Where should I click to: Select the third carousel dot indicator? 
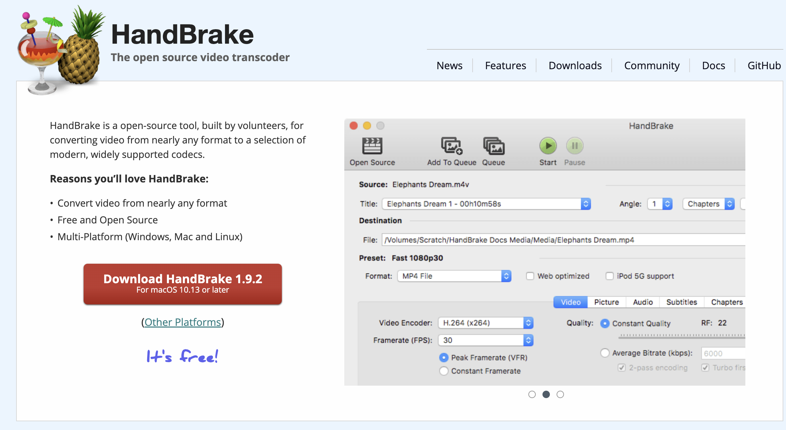pos(560,394)
